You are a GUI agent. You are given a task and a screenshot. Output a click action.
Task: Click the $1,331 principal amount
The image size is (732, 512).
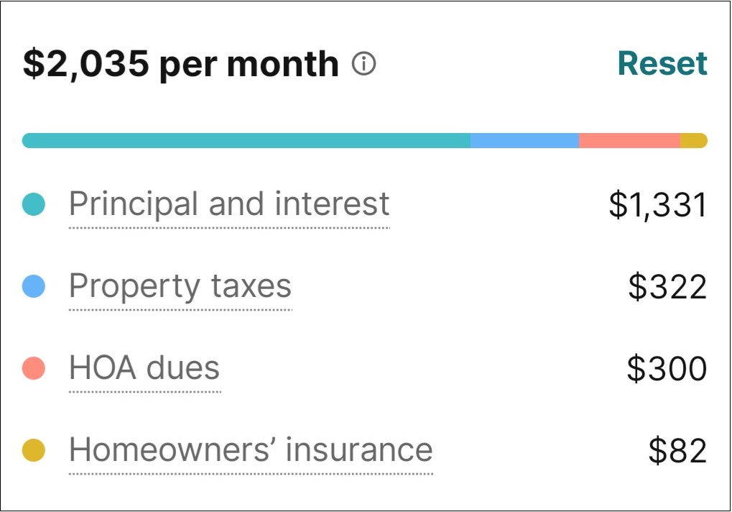657,205
